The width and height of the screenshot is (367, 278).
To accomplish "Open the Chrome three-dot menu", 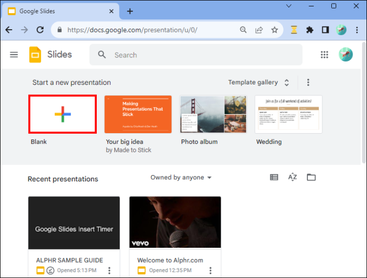I will [x=357, y=30].
